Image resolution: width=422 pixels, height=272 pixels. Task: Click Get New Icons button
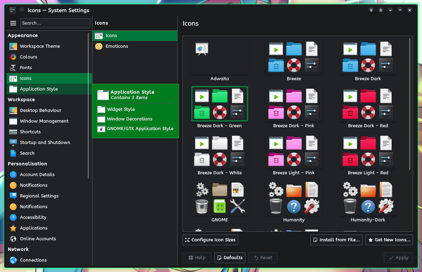[x=389, y=240]
